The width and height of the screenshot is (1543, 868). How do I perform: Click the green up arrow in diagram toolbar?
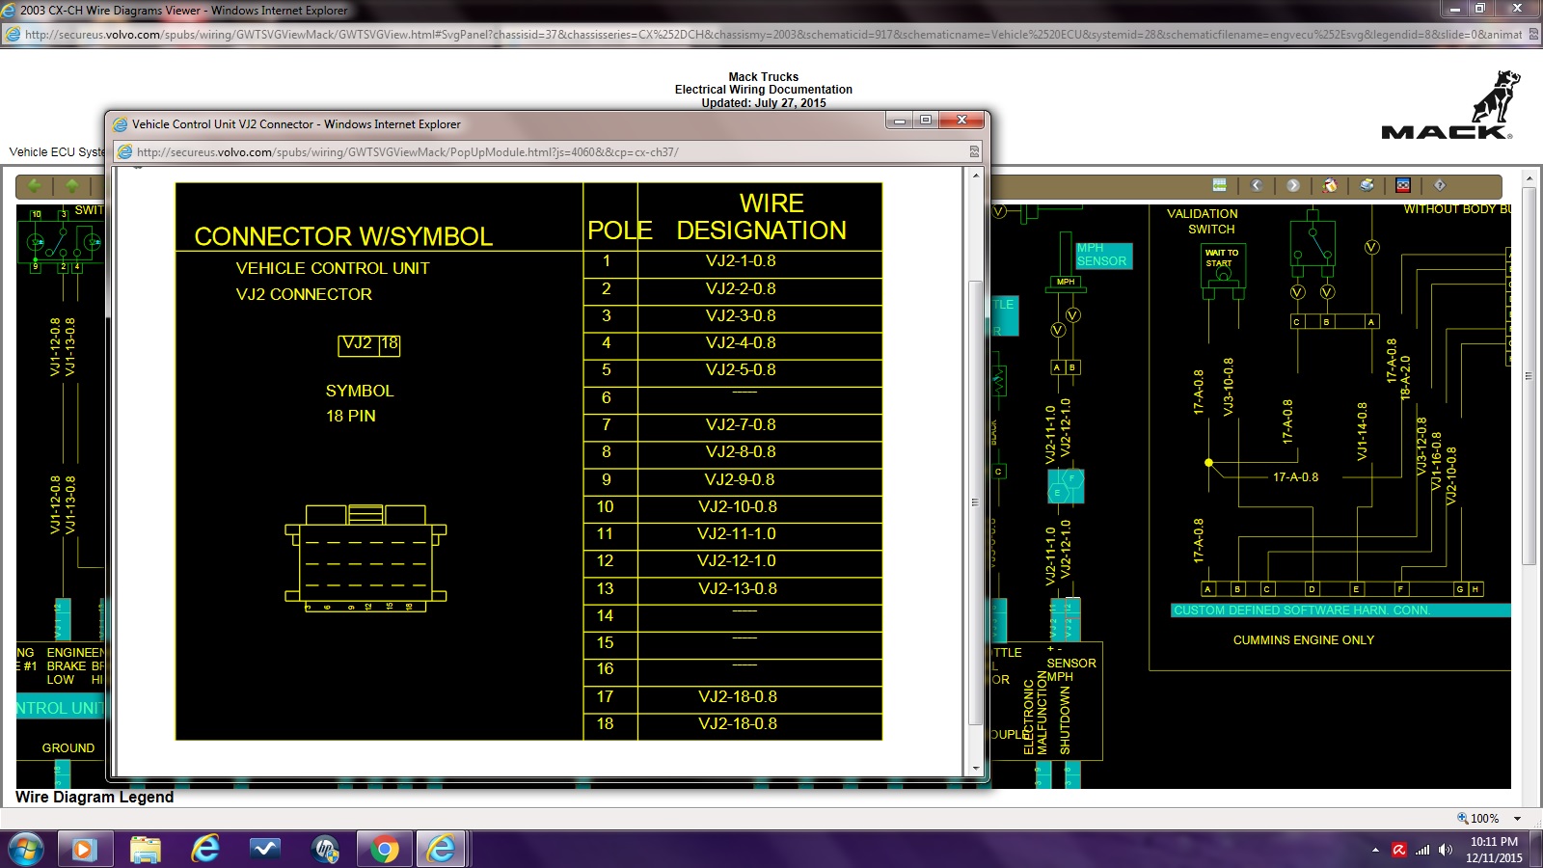(71, 185)
